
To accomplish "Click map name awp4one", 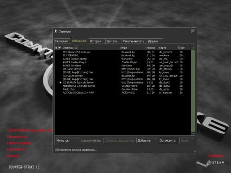I will point(164,55).
